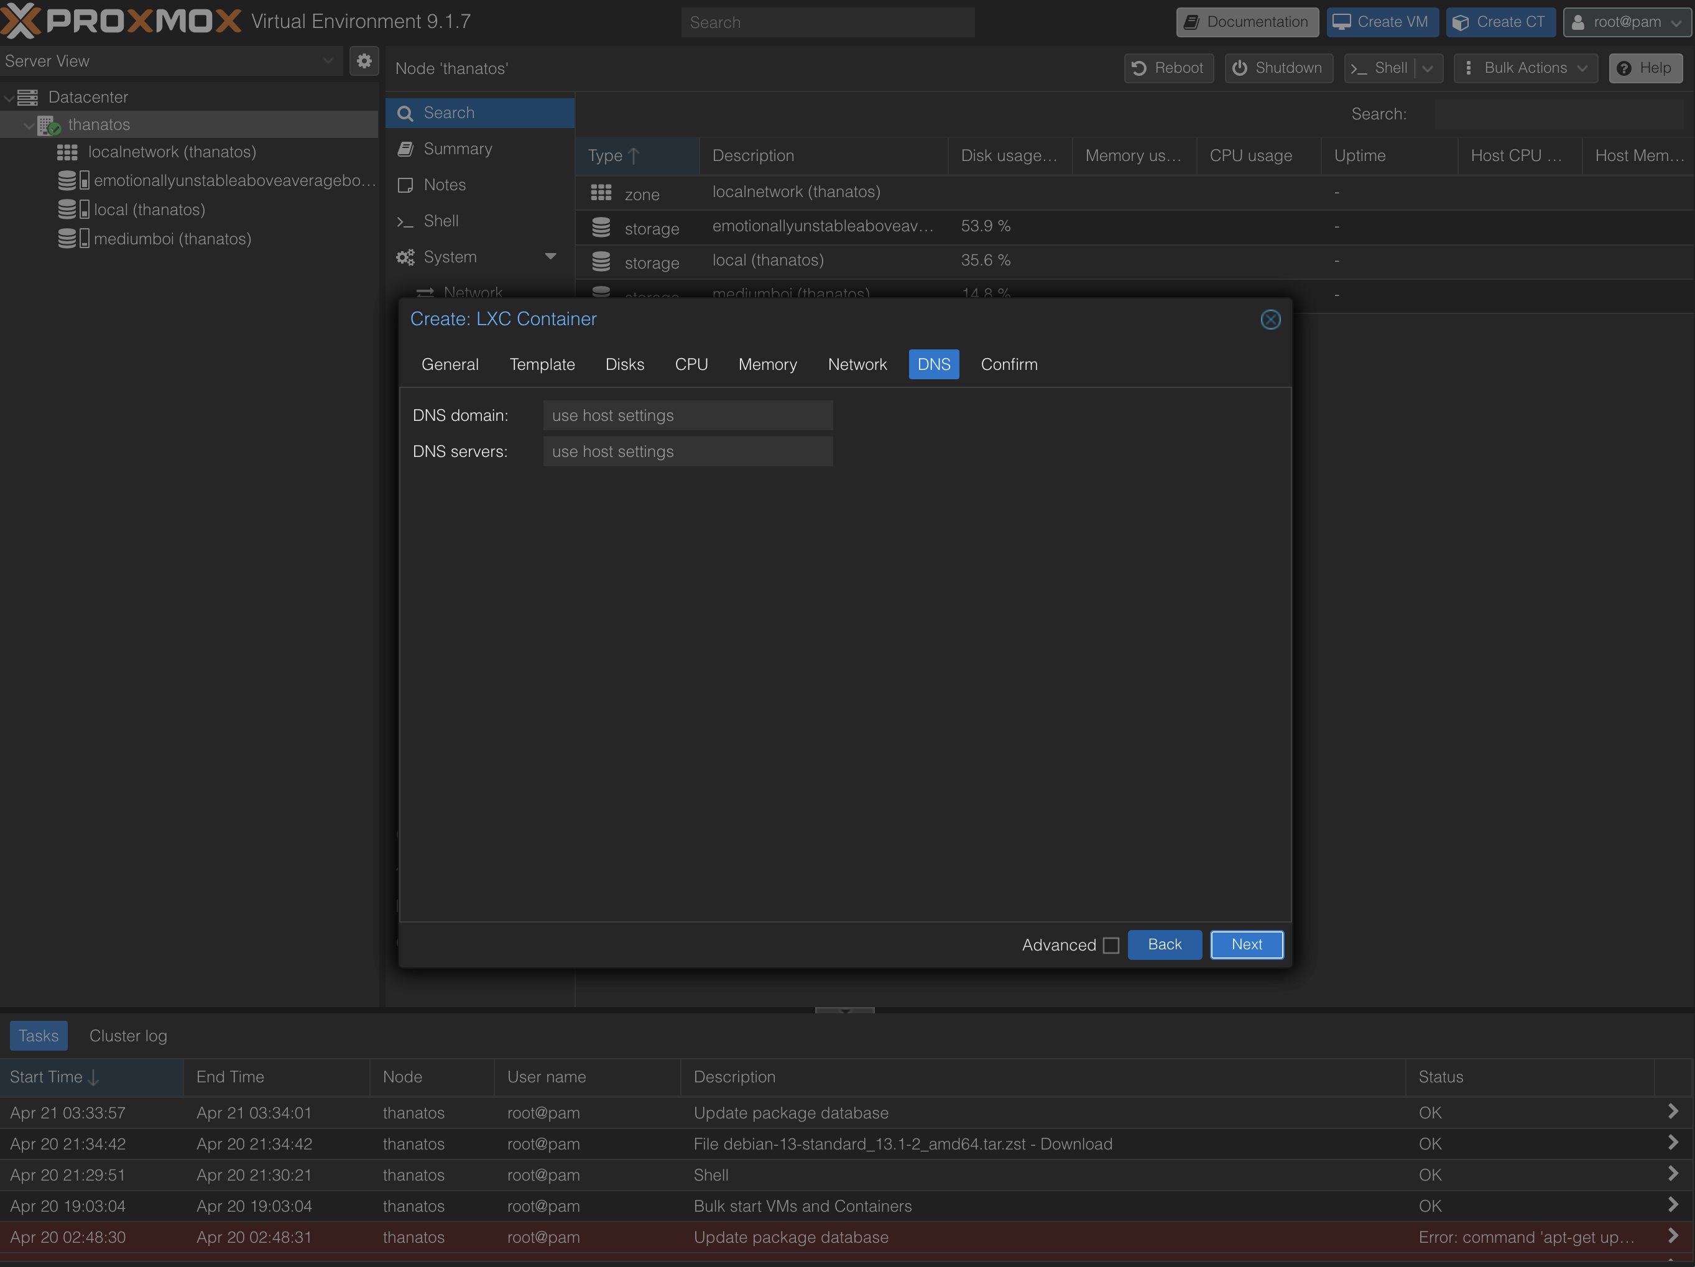
Task: Switch to the CPU tab
Action: coord(691,365)
